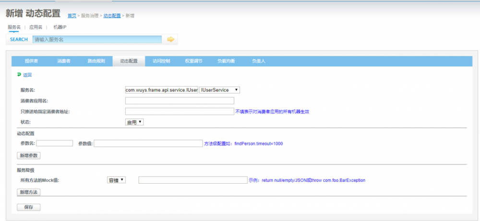Select the 机器IP search type
Screen dimensions: 480x221
pos(60,27)
